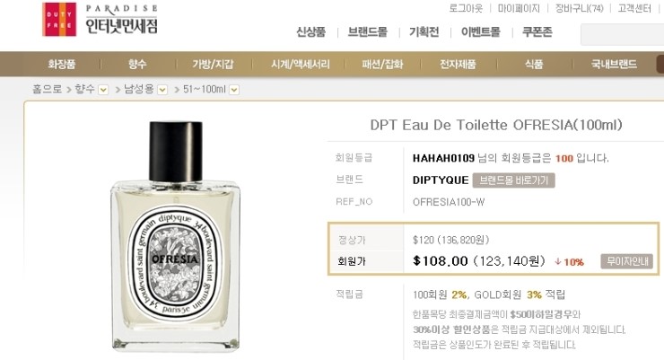Click the search input field
664x360 pixels.
coord(622,34)
